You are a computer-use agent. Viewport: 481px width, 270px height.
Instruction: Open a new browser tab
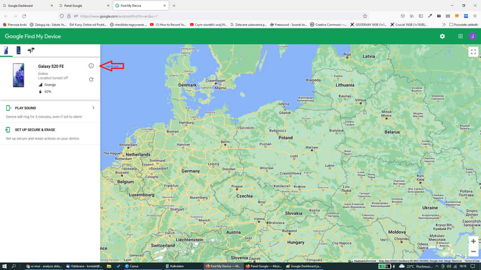(174, 6)
